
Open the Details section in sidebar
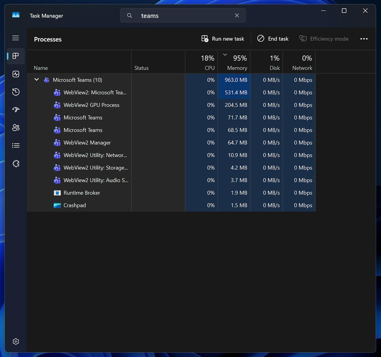point(15,145)
